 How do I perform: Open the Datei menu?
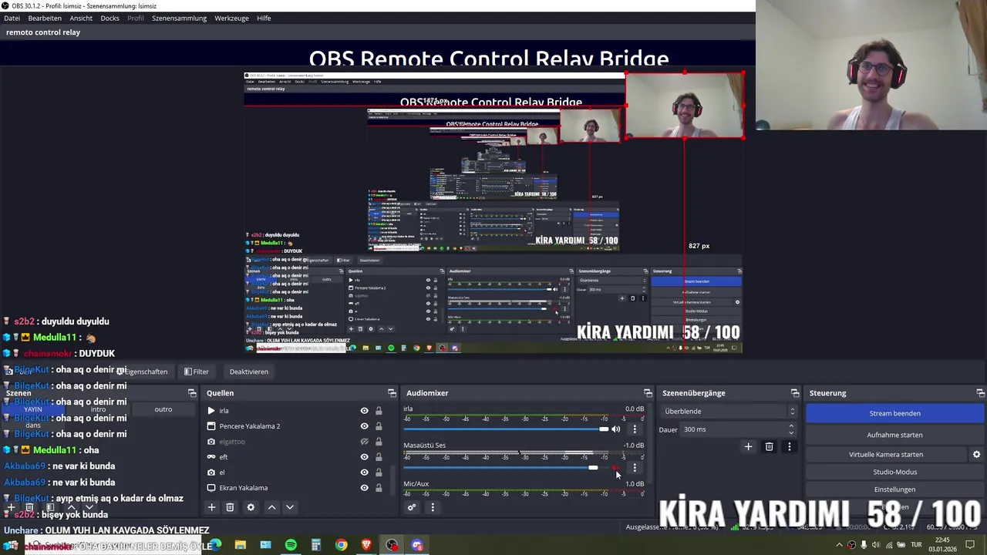[x=12, y=18]
